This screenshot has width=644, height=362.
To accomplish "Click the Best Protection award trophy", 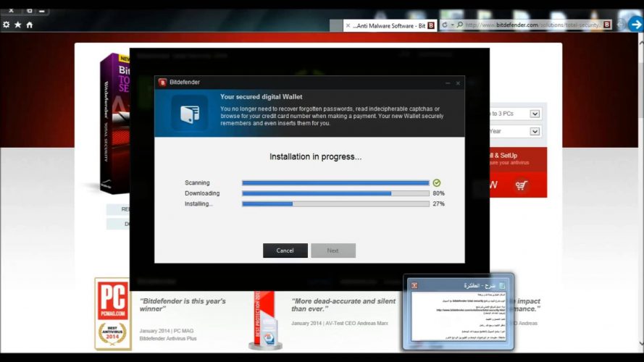I will point(265,320).
